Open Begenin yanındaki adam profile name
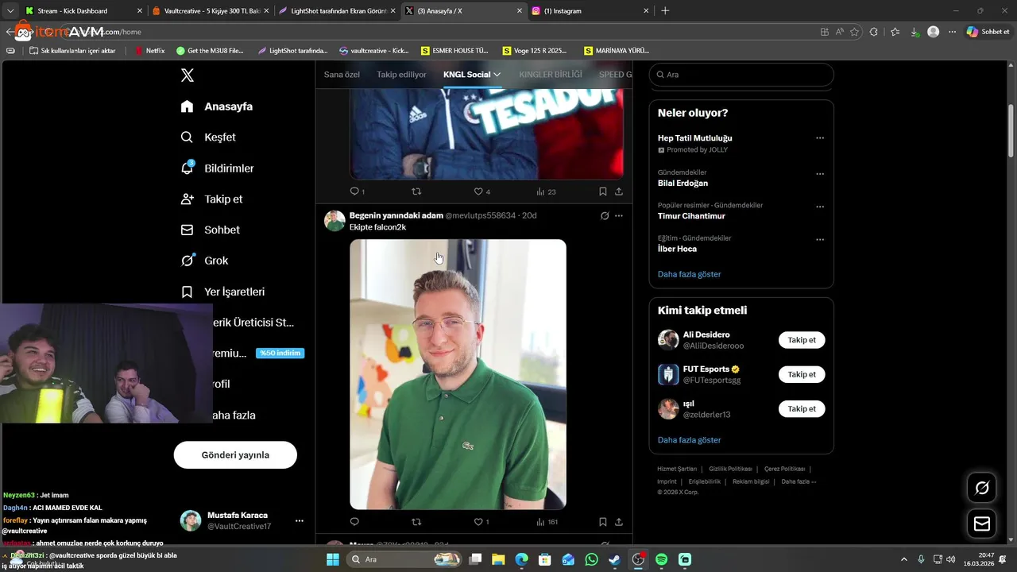Viewport: 1017px width, 572px height. [396, 215]
